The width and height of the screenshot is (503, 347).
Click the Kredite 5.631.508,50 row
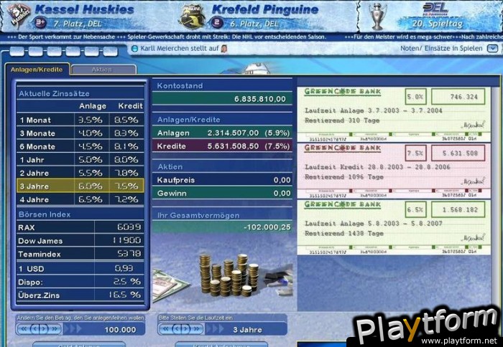pos(222,146)
